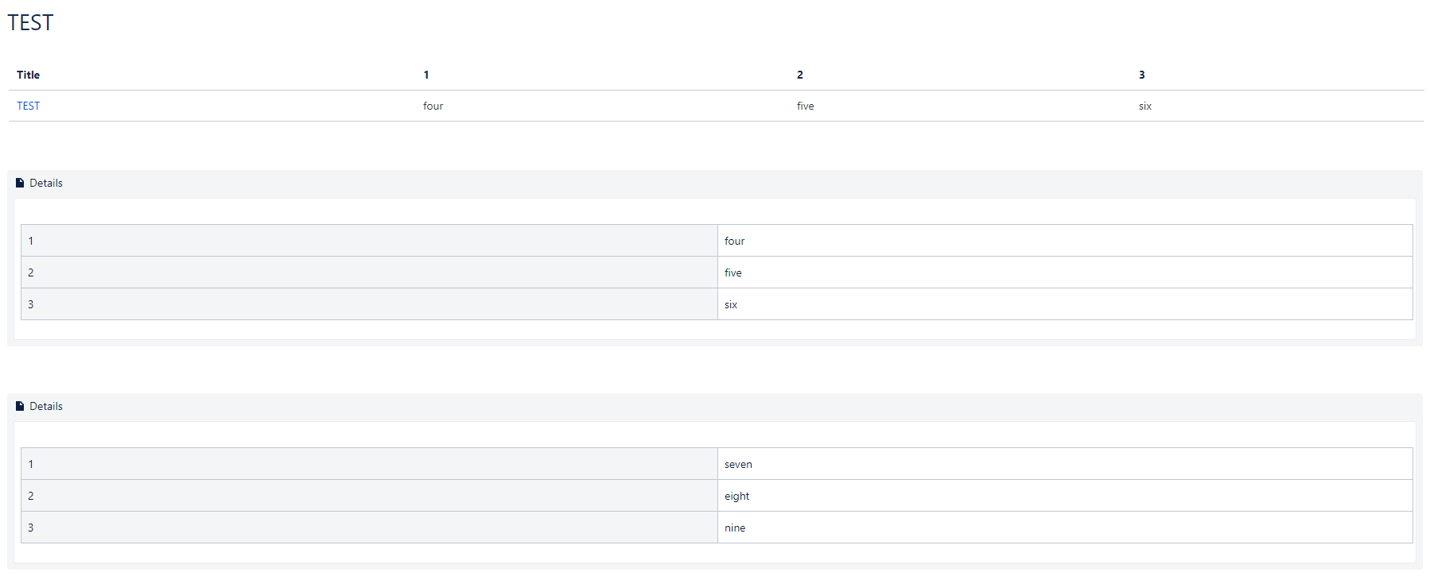Image resolution: width=1430 pixels, height=576 pixels.
Task: Select the "nine" cell
Action: coord(1065,528)
